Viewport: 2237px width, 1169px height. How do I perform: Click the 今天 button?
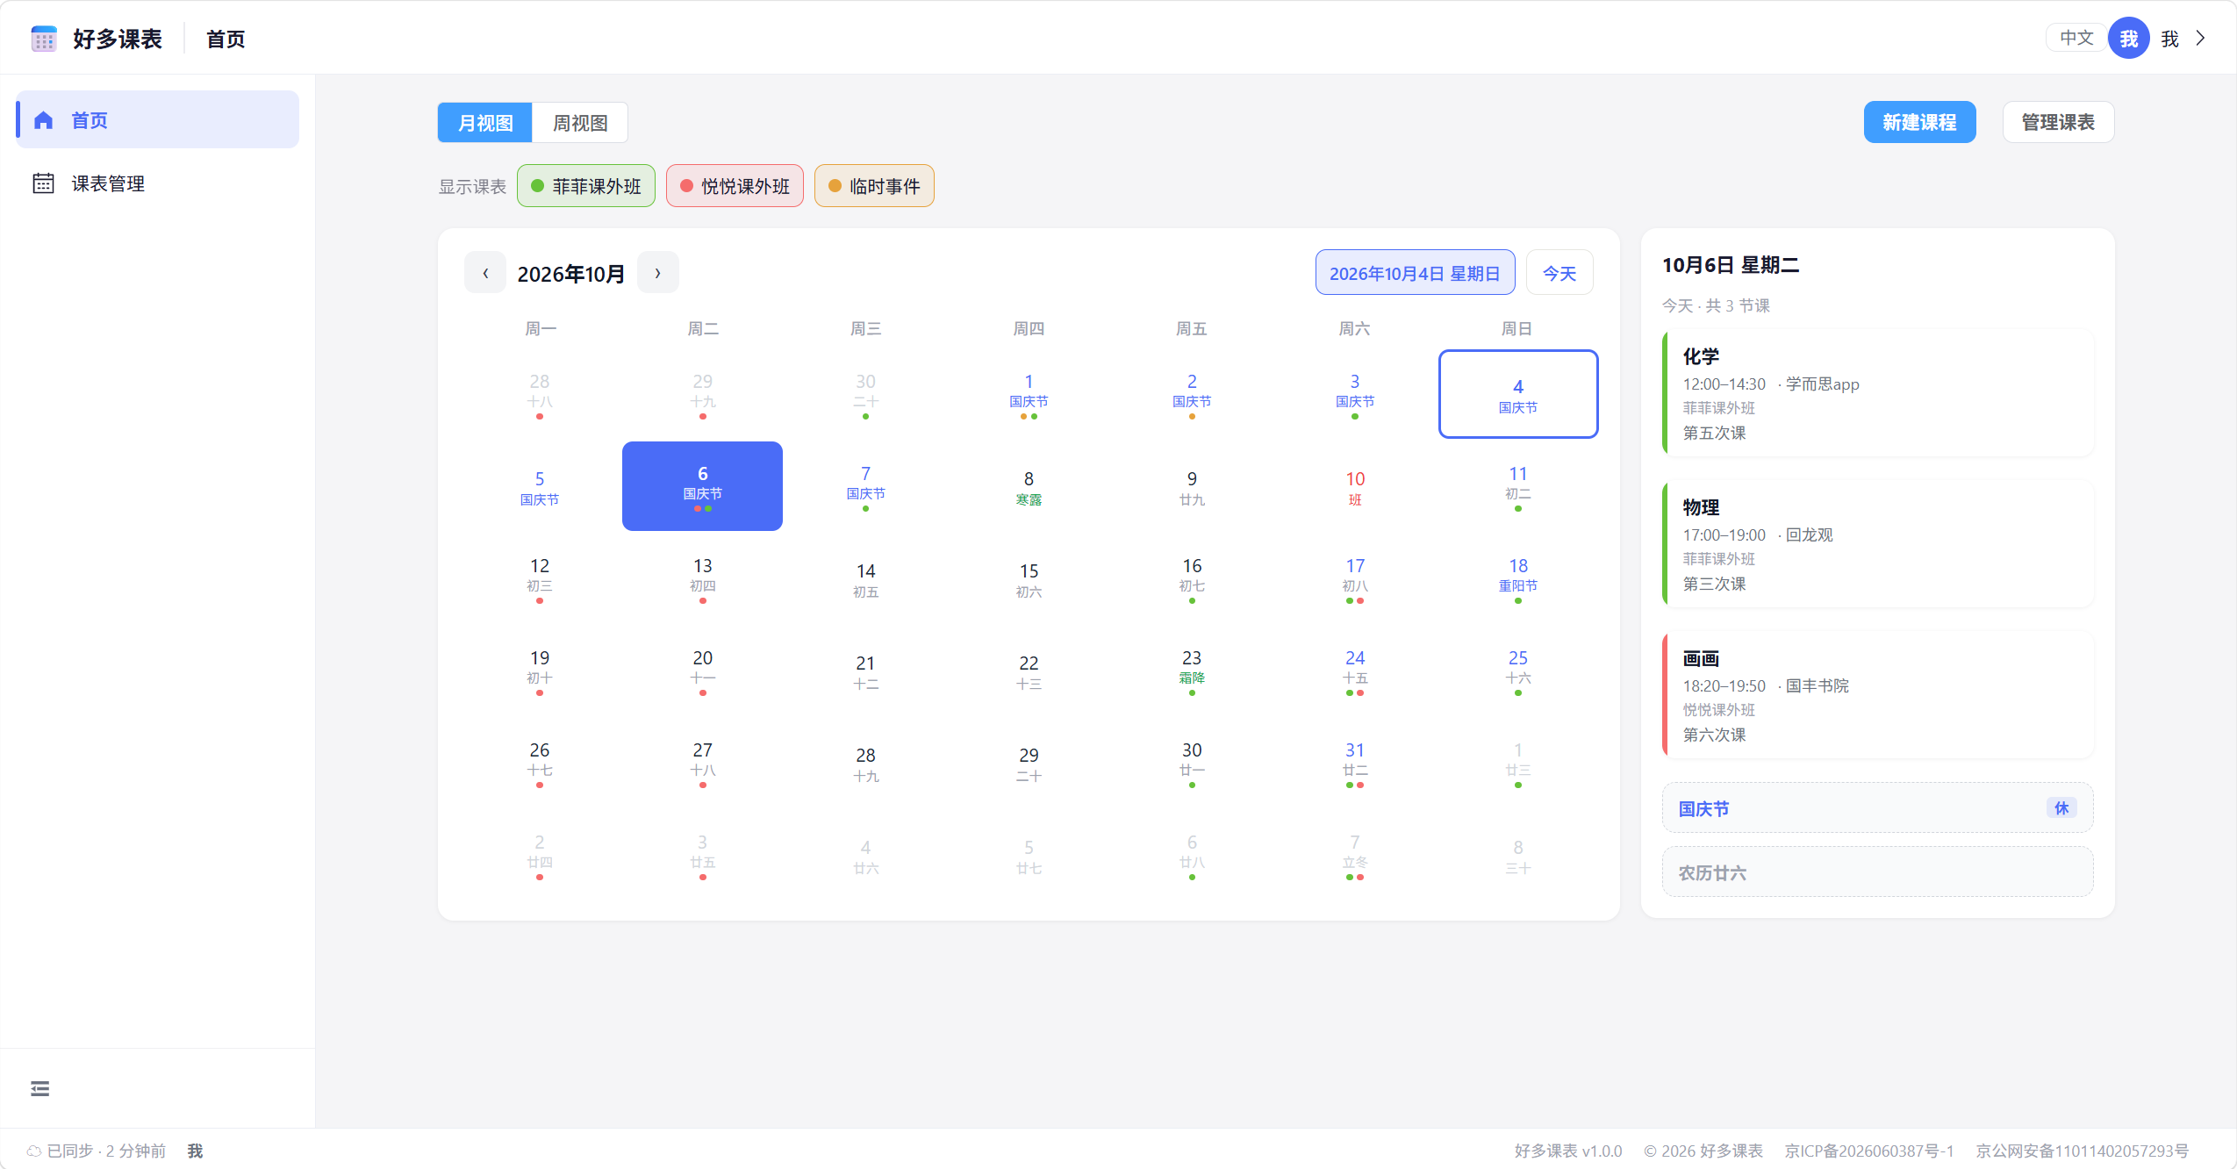tap(1559, 273)
